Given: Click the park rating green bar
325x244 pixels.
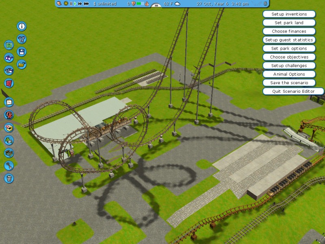Looking at the screenshot, I should point(140,4).
